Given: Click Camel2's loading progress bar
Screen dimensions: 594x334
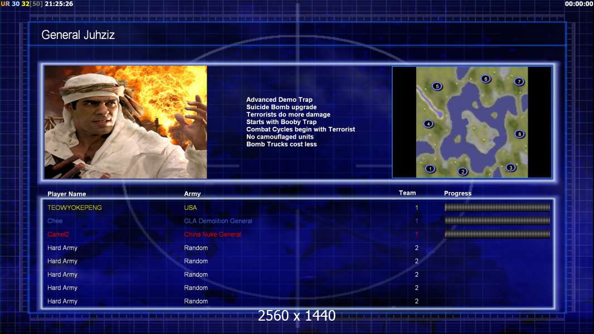Looking at the screenshot, I should pos(498,234).
